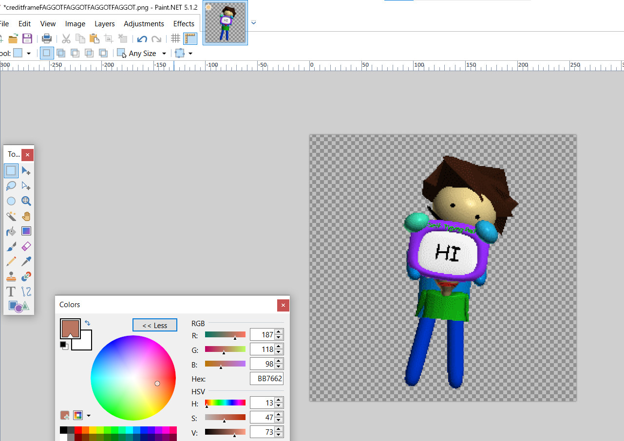This screenshot has height=441, width=624.
Task: Click the primary color swatch
Action: pyautogui.click(x=70, y=329)
